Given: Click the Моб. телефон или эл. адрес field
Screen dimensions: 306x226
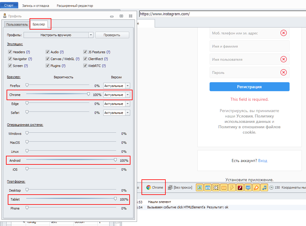Looking at the screenshot, I should tap(249, 33).
